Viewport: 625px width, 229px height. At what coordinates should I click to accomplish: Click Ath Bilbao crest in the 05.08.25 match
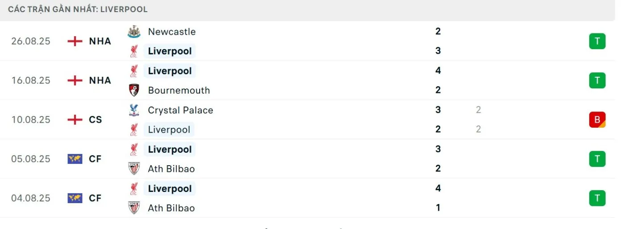[134, 169]
